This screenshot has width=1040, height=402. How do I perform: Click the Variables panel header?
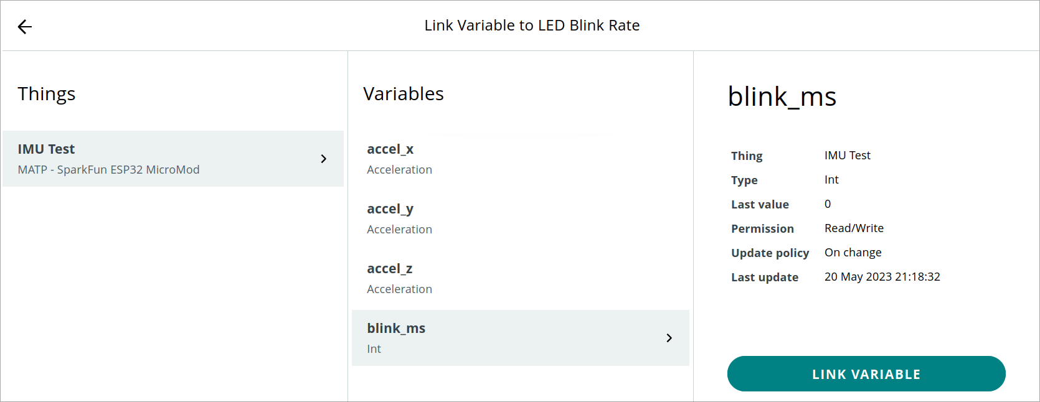(x=403, y=93)
